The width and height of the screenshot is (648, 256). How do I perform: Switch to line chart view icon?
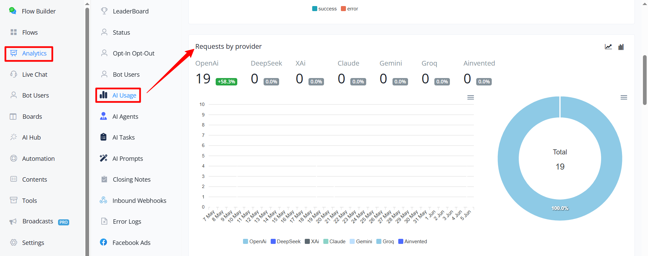(608, 47)
